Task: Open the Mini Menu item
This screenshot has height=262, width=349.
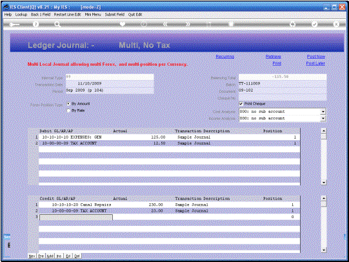Action: coord(93,14)
